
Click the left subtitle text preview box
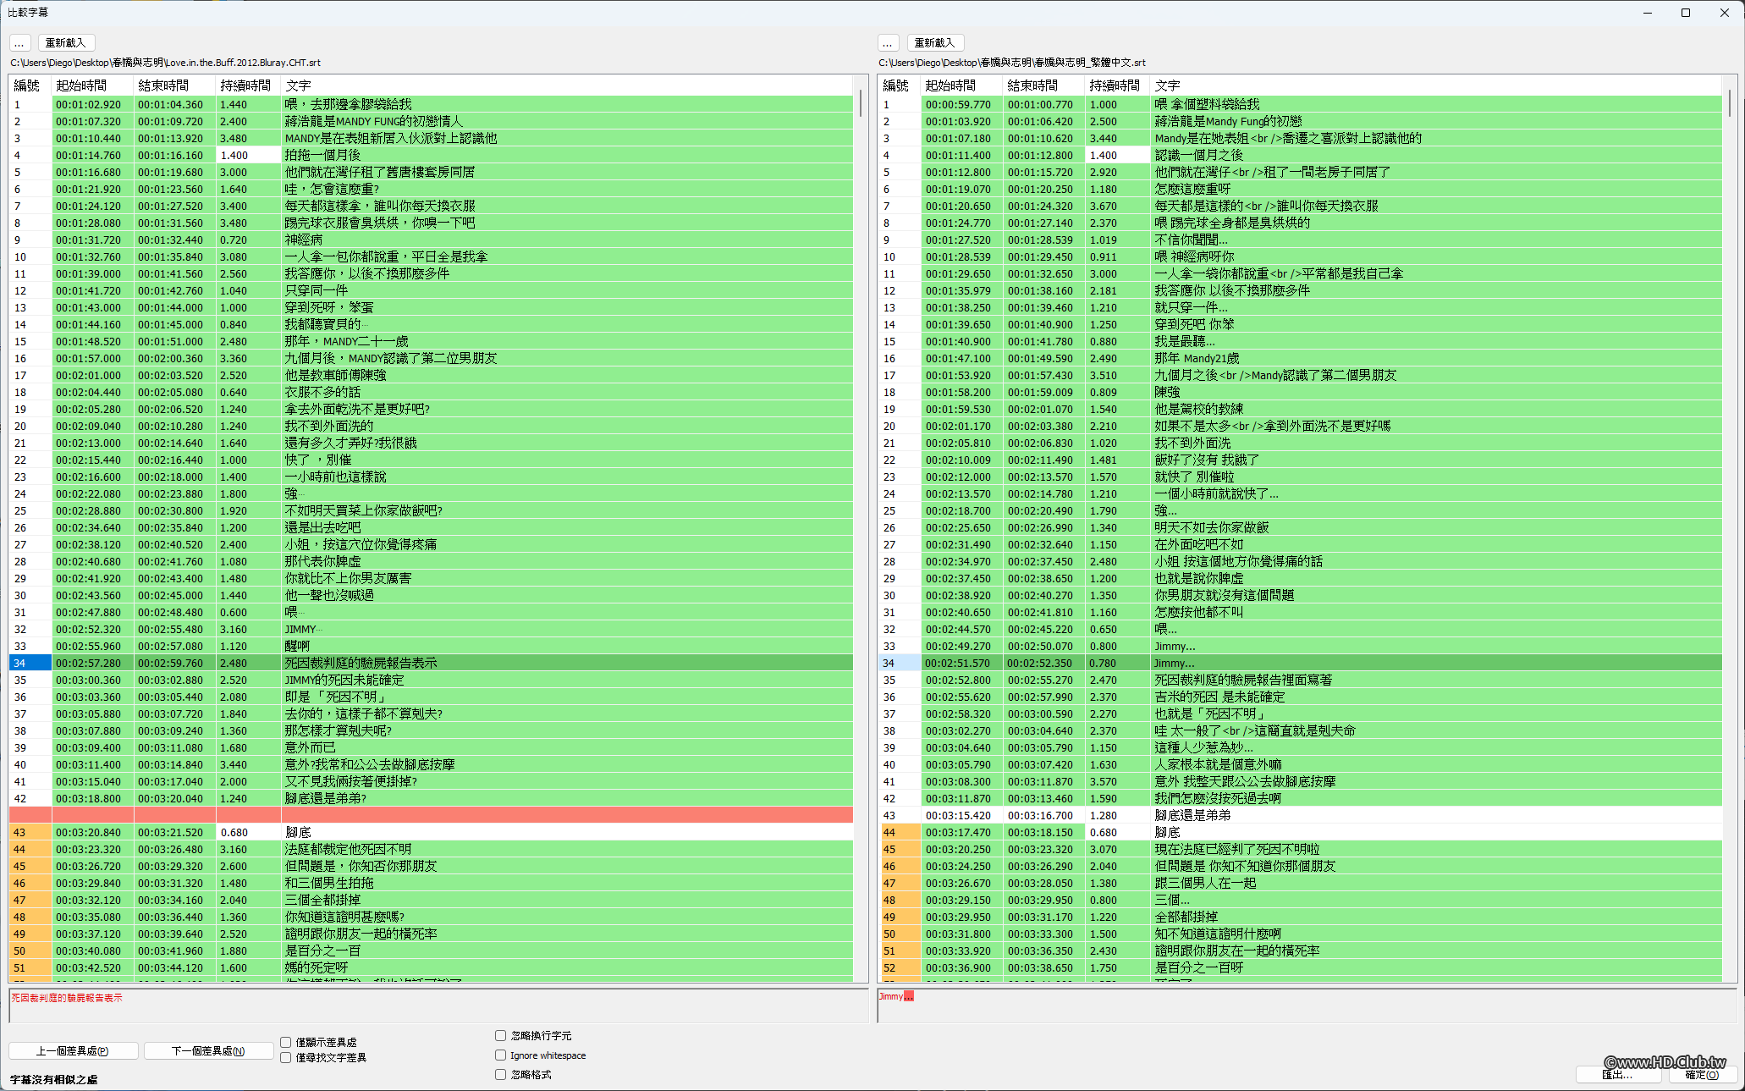[x=438, y=1006]
